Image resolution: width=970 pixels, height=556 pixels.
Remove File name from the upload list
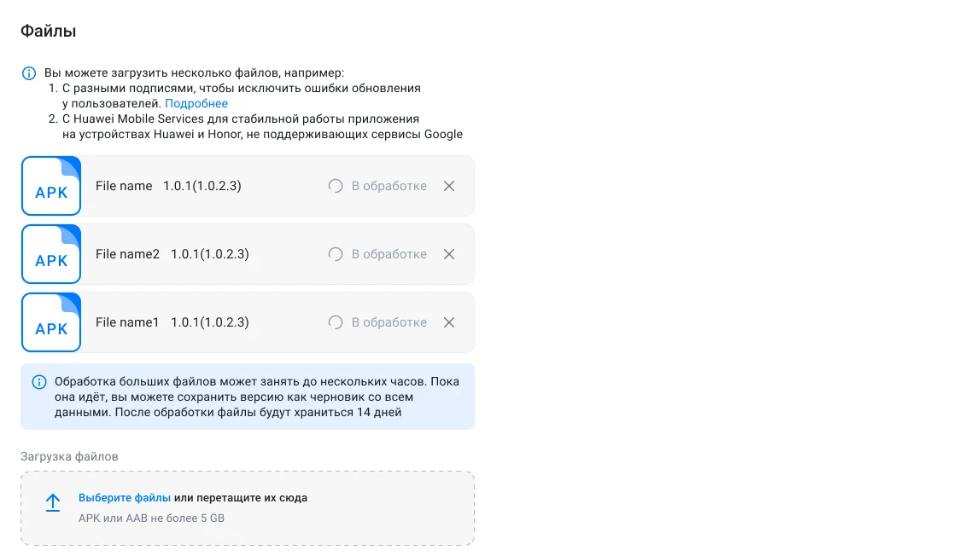pos(449,185)
